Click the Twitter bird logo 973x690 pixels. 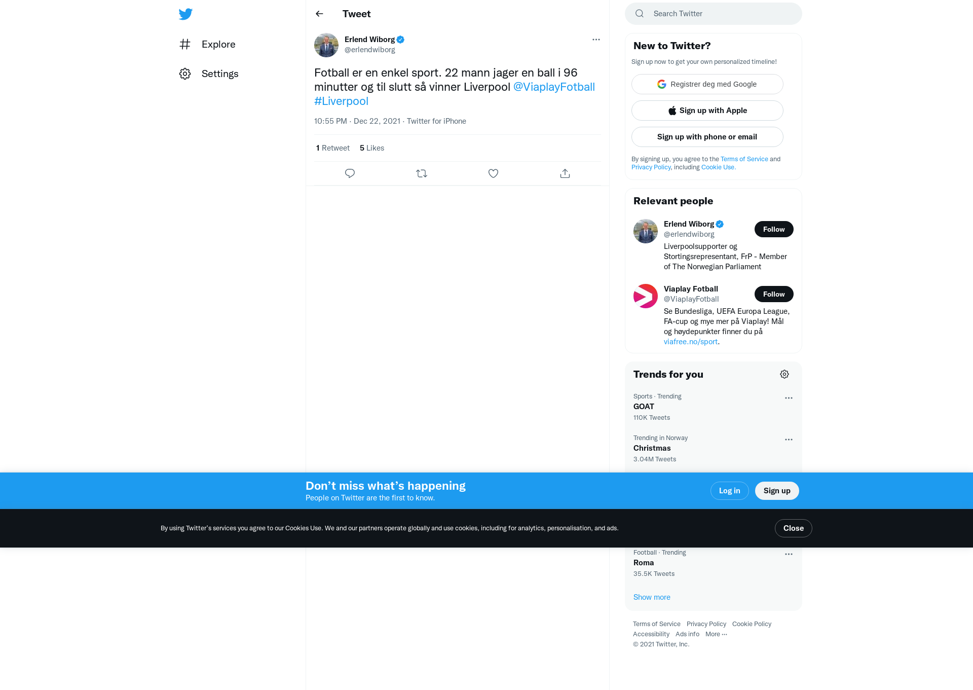pos(185,14)
